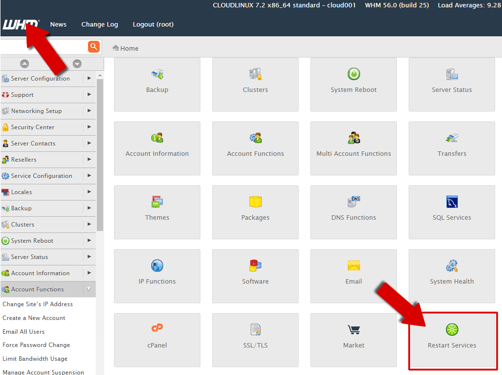The width and height of the screenshot is (502, 375).
Task: Expand the Locales sidebar arrow
Action: point(89,192)
